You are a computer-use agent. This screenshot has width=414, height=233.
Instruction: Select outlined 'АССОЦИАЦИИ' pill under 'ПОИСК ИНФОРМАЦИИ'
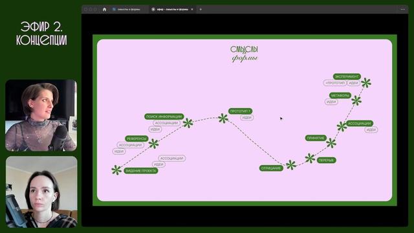(x=166, y=123)
